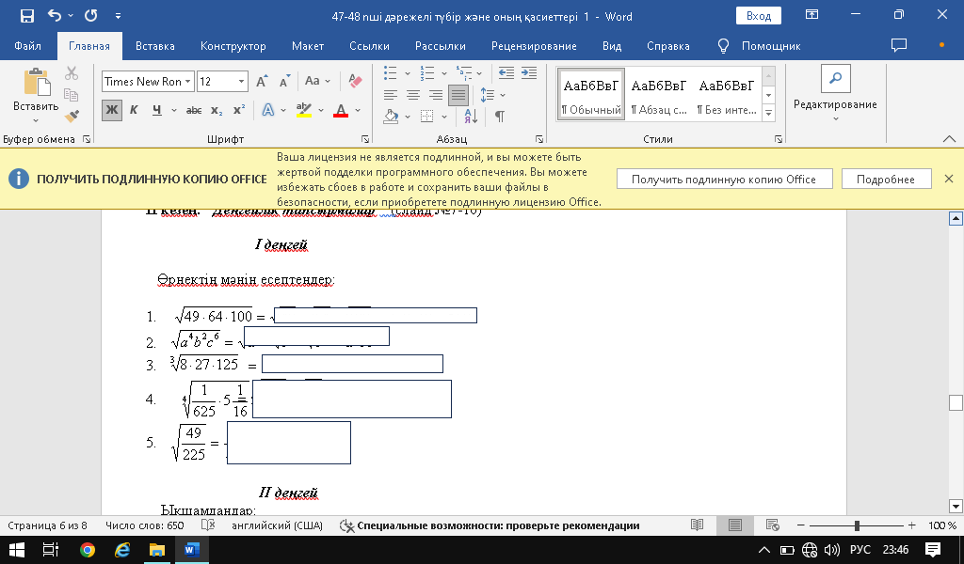Apply text effects with the outlined A
964x564 pixels.
coord(268,111)
